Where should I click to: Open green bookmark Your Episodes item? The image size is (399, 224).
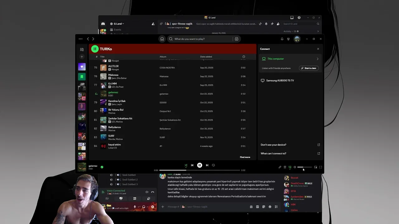pyautogui.click(x=82, y=77)
